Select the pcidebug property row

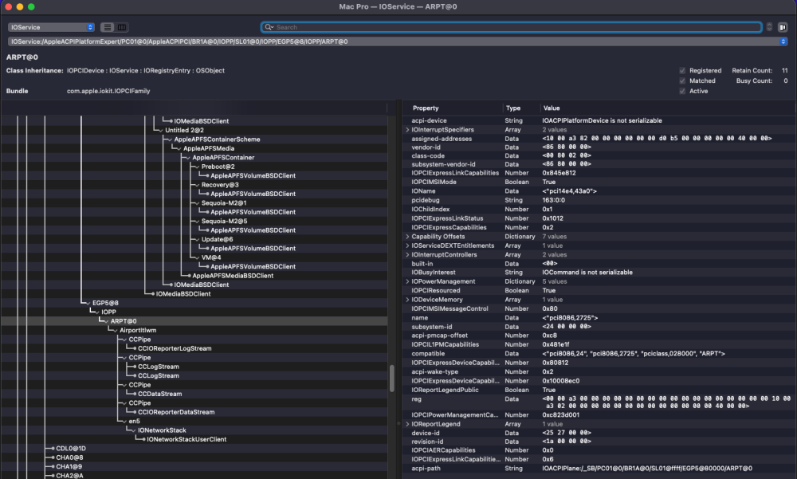click(x=600, y=200)
